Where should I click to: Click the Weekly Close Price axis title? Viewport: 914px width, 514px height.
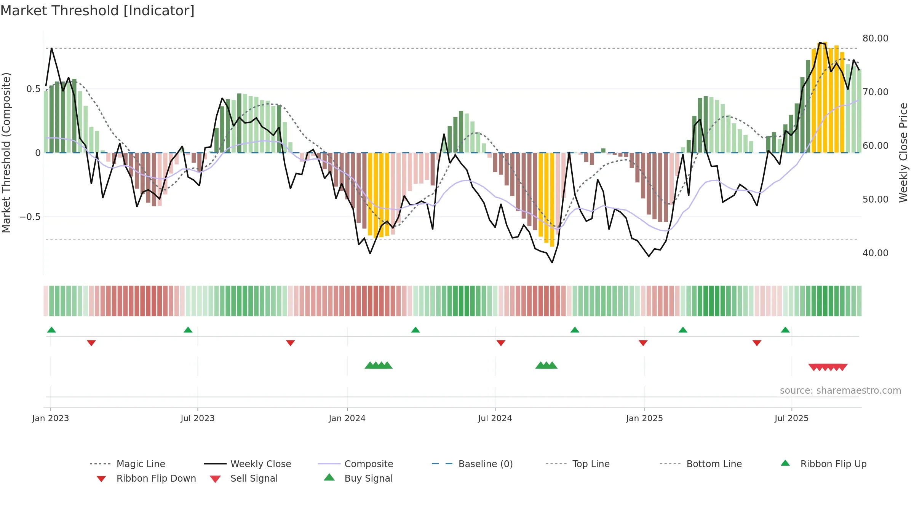point(903,153)
